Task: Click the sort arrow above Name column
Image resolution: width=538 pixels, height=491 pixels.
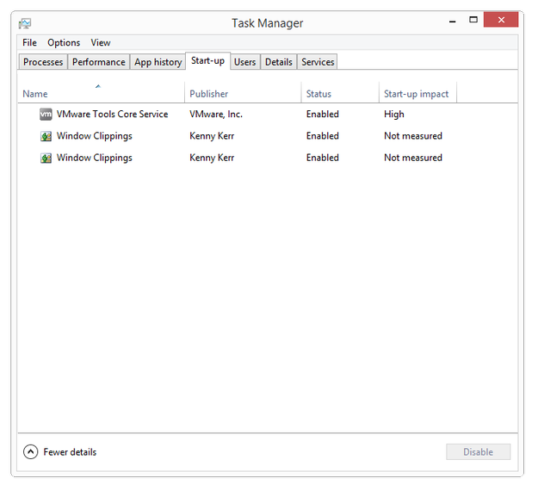Action: [98, 86]
